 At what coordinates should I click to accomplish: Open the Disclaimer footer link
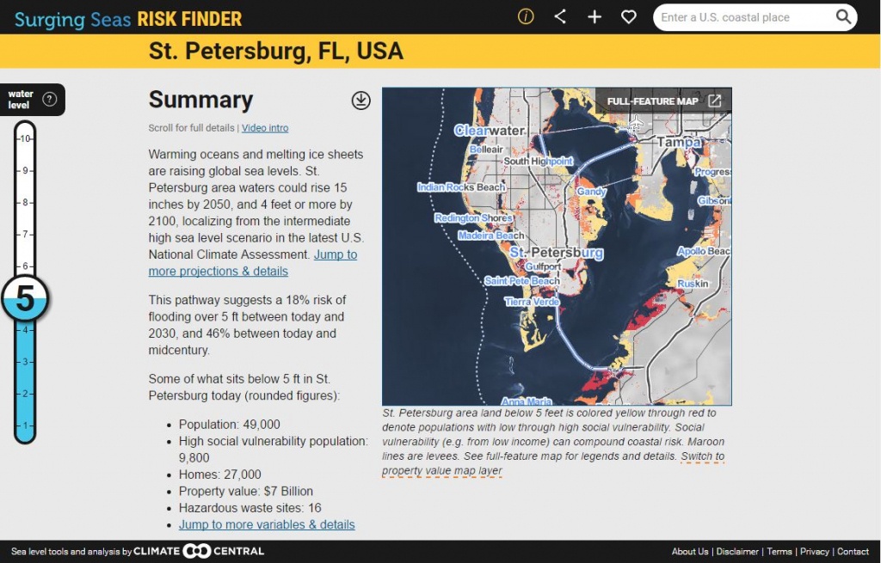pyautogui.click(x=737, y=552)
